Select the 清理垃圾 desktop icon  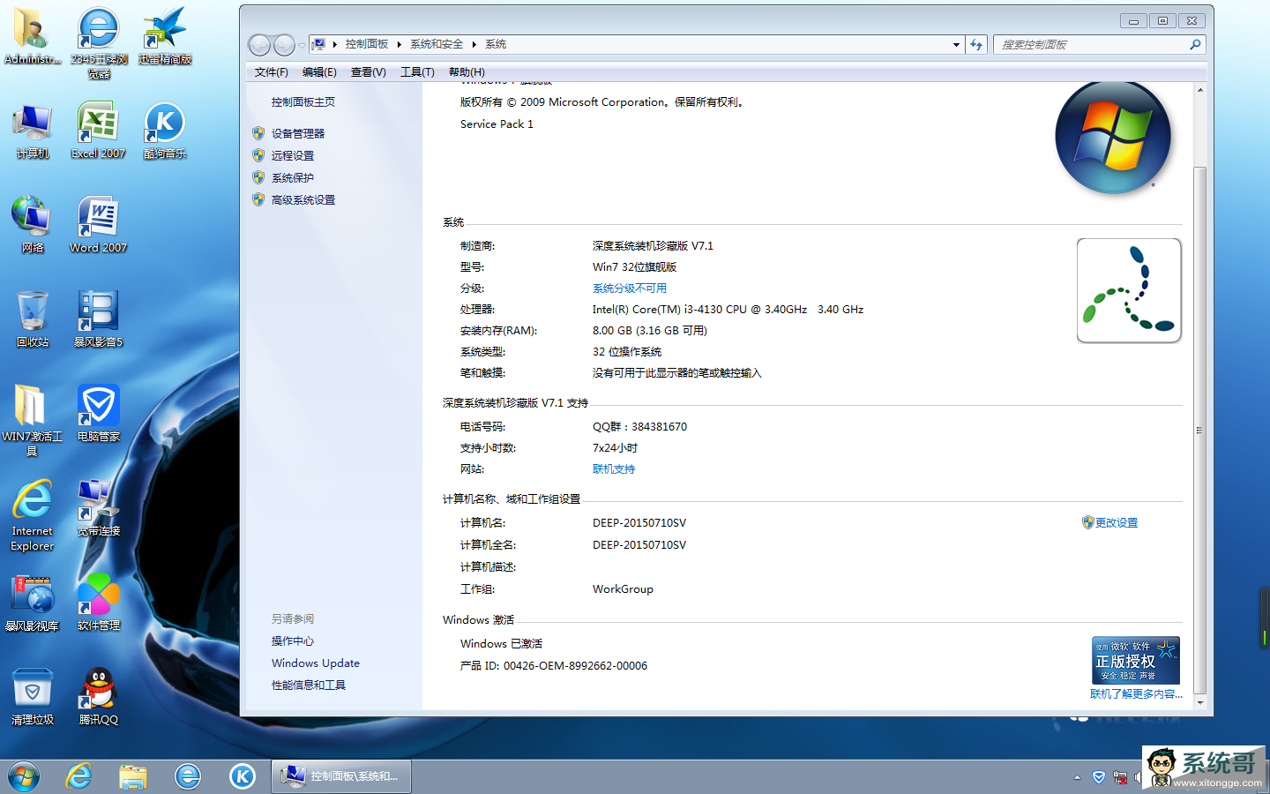click(33, 697)
